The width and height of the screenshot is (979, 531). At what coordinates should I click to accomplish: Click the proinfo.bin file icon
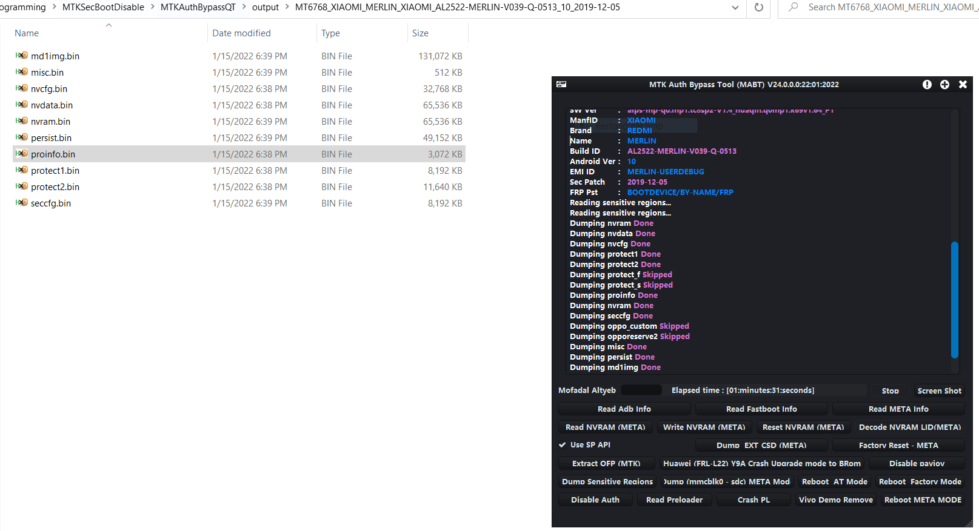coord(22,154)
